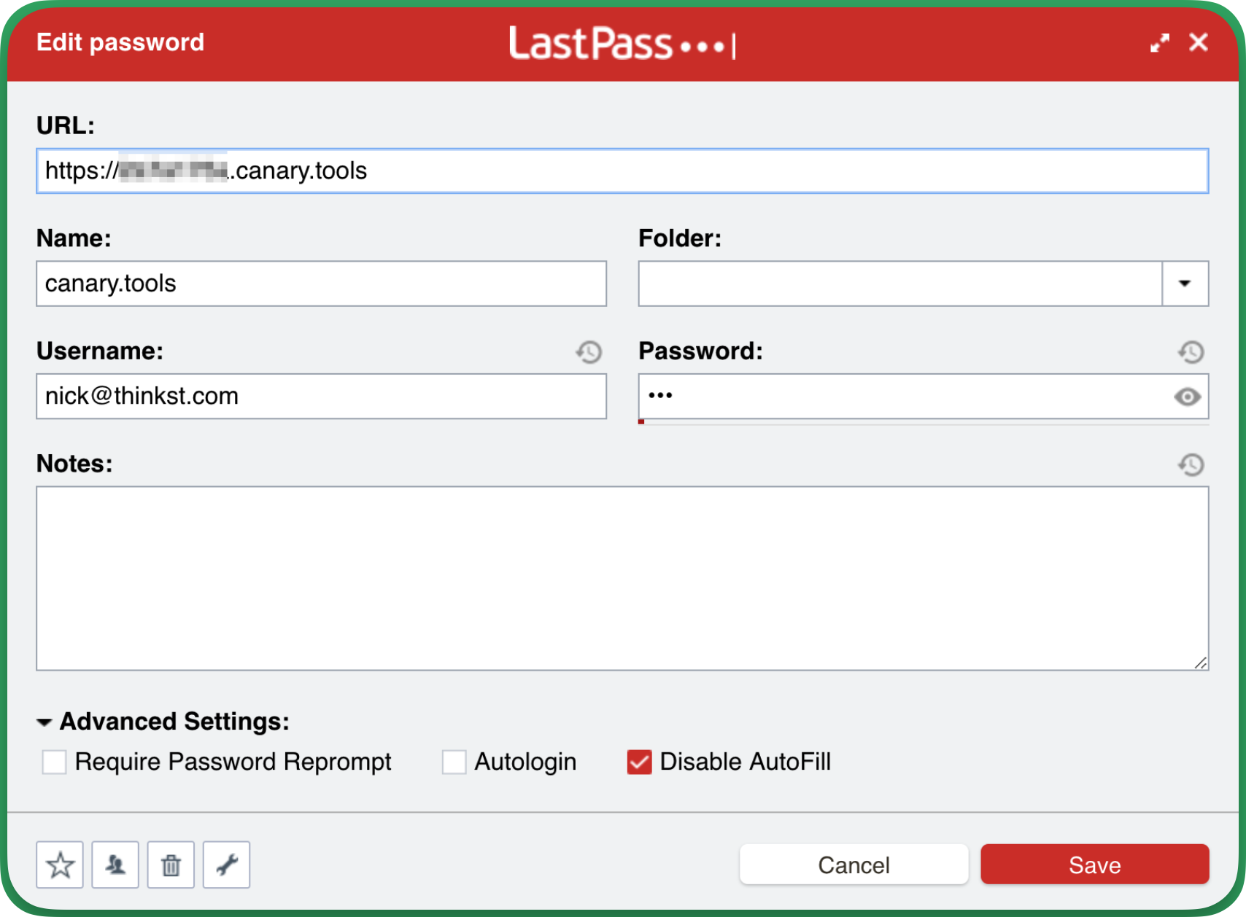Click inside the Notes text area
The width and height of the screenshot is (1246, 917).
(x=622, y=578)
